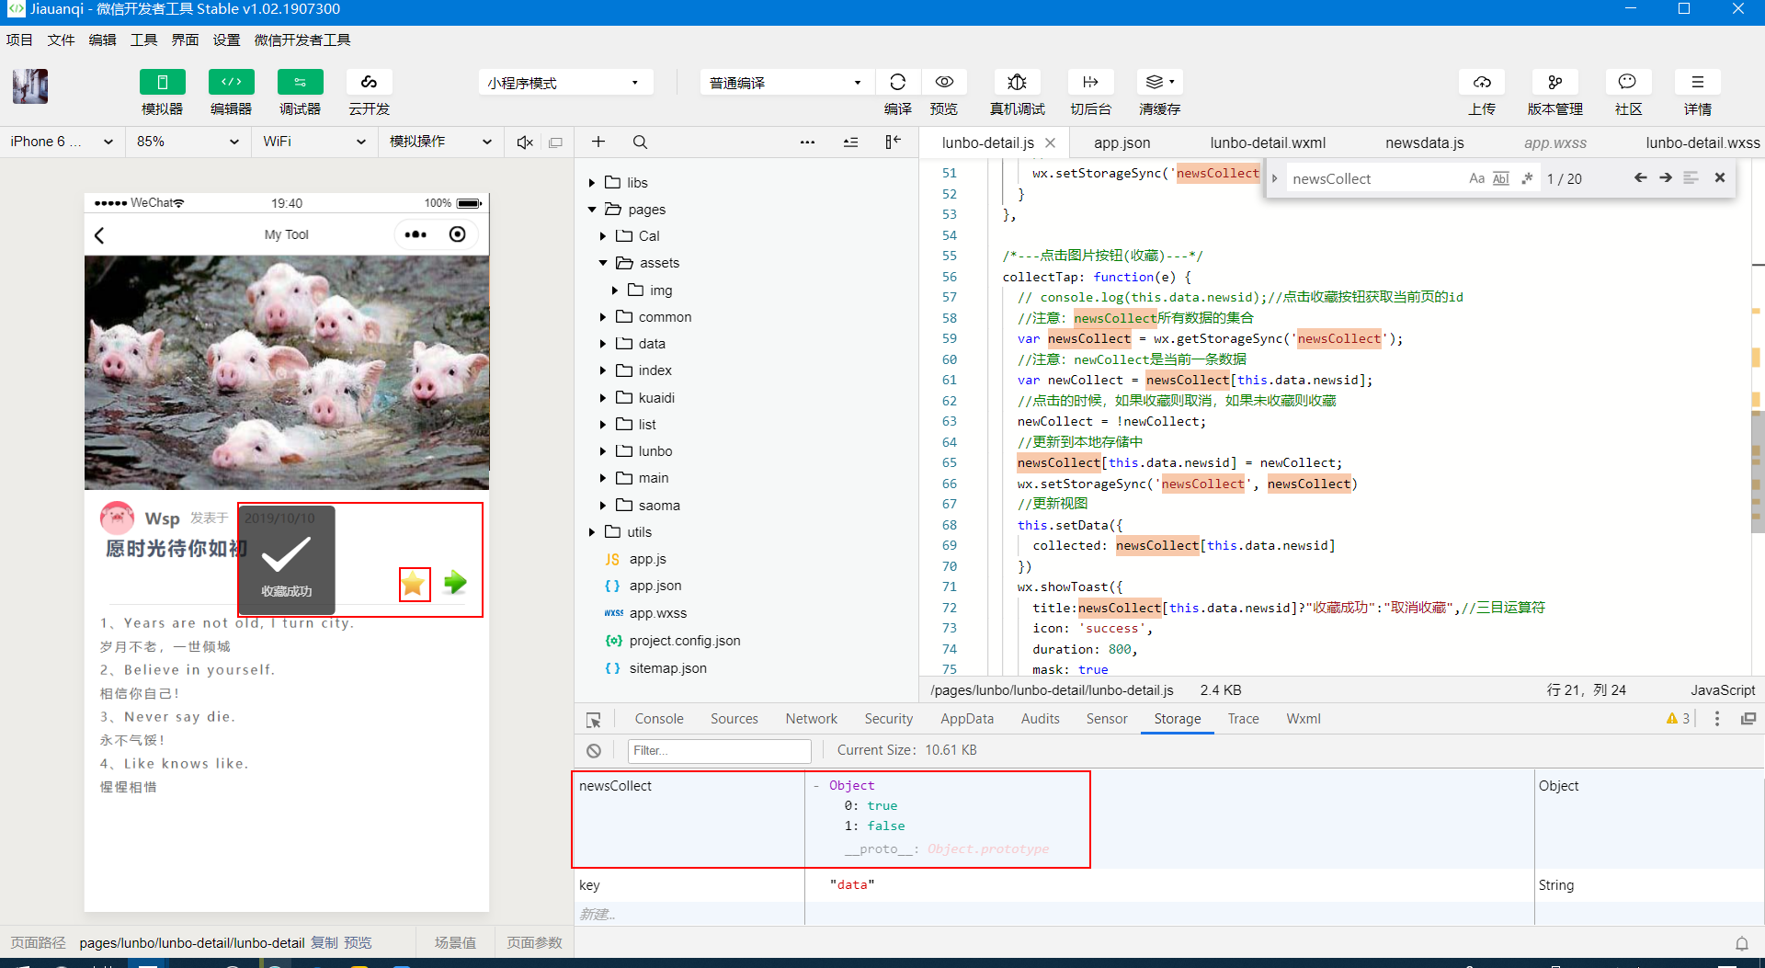Viewport: 1765px width, 968px height.
Task: Click the Upload cloud icon
Action: 1482,82
